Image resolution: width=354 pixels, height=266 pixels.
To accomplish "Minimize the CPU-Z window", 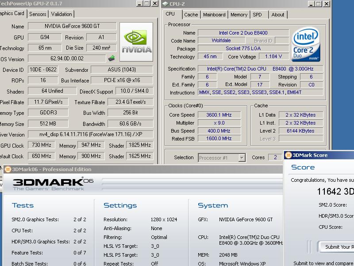I will 312,4.
